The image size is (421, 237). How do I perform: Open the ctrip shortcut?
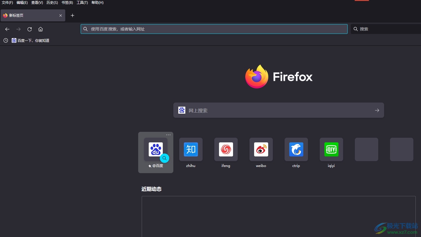[296, 149]
